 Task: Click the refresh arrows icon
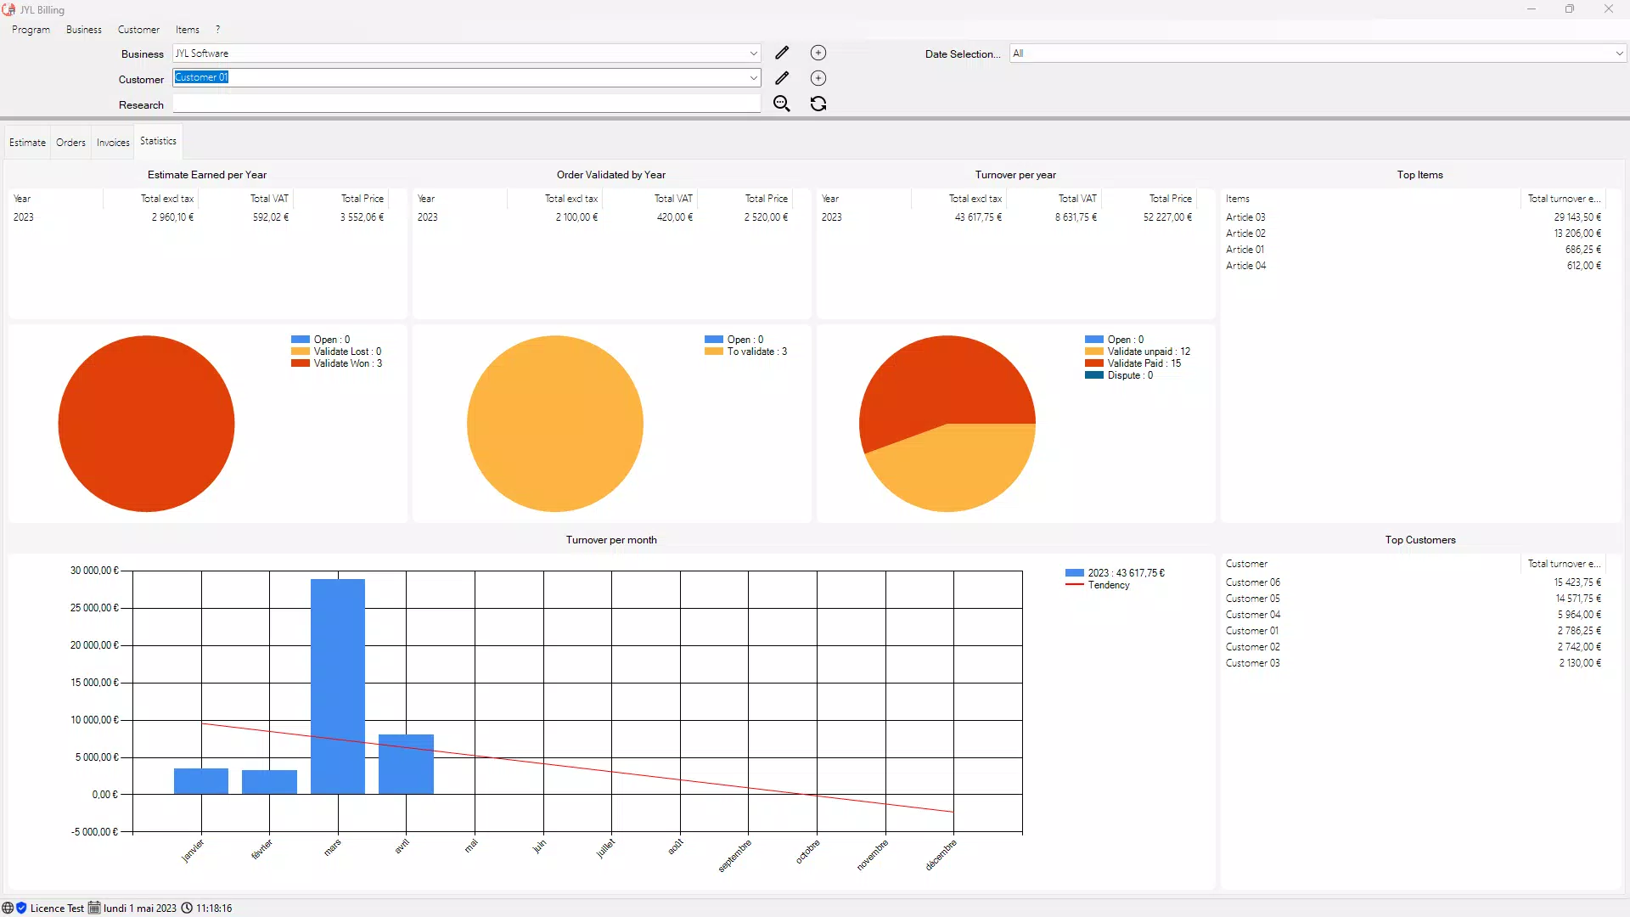coord(818,104)
